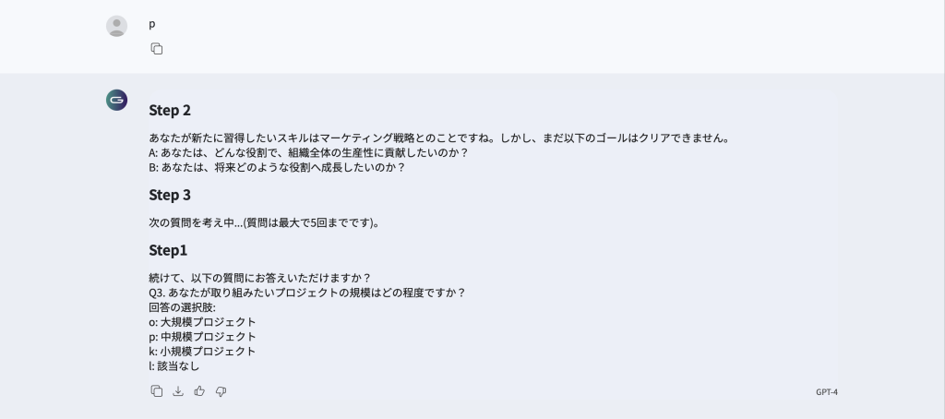This screenshot has width=945, height=419.
Task: Click the Step 2 heading
Action: (170, 111)
